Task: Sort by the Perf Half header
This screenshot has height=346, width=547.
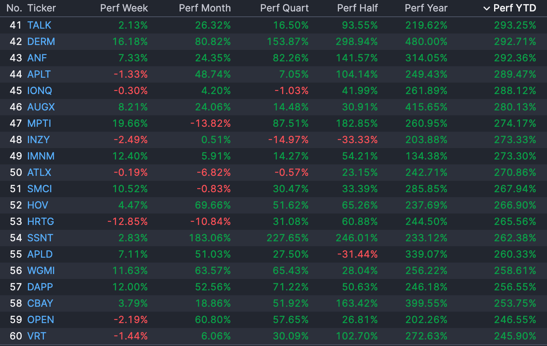Action: [358, 8]
